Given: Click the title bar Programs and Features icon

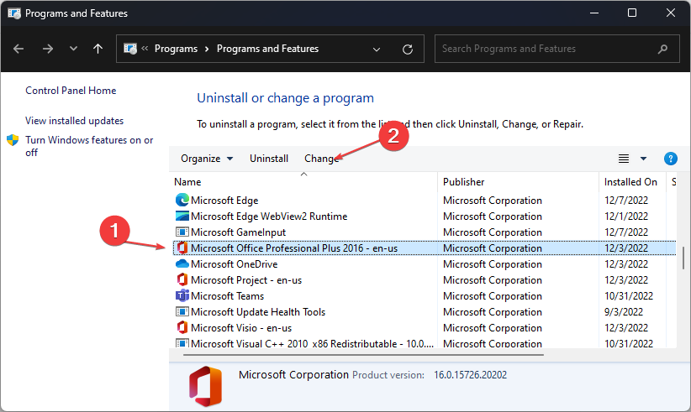Looking at the screenshot, I should pos(14,13).
